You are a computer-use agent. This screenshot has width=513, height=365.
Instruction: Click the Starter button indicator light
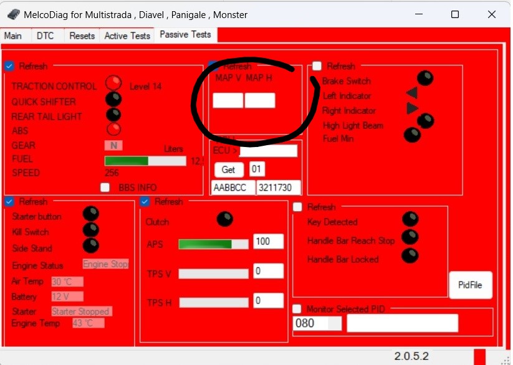coord(91,214)
